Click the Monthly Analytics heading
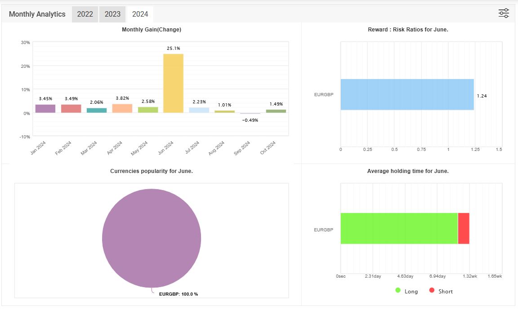This screenshot has width=518, height=310. [x=37, y=14]
